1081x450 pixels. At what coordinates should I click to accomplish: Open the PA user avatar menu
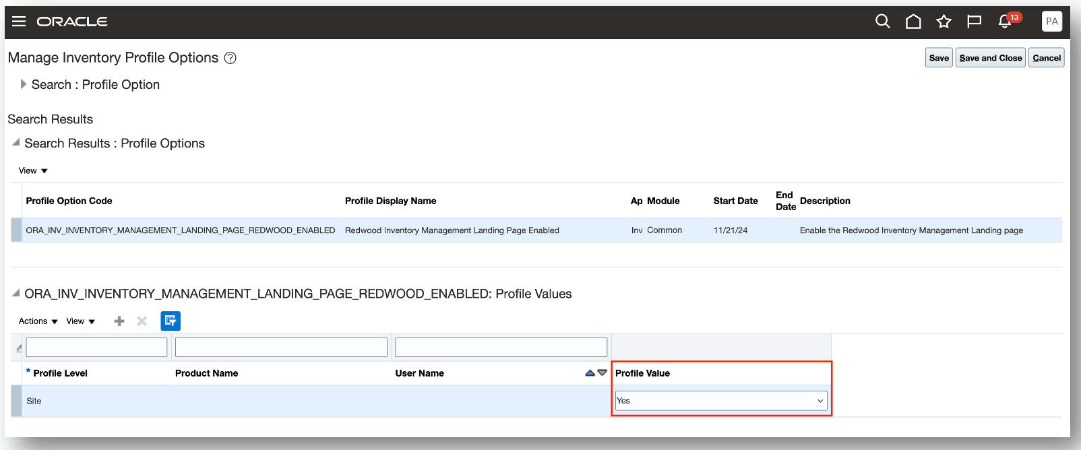[x=1051, y=22]
